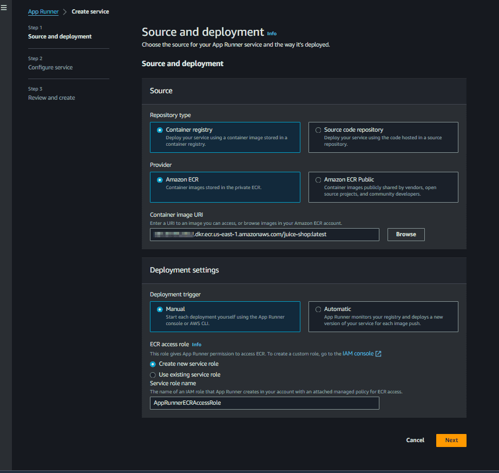Click the Next button
Screen dimensions: 499x473
(x=451, y=440)
